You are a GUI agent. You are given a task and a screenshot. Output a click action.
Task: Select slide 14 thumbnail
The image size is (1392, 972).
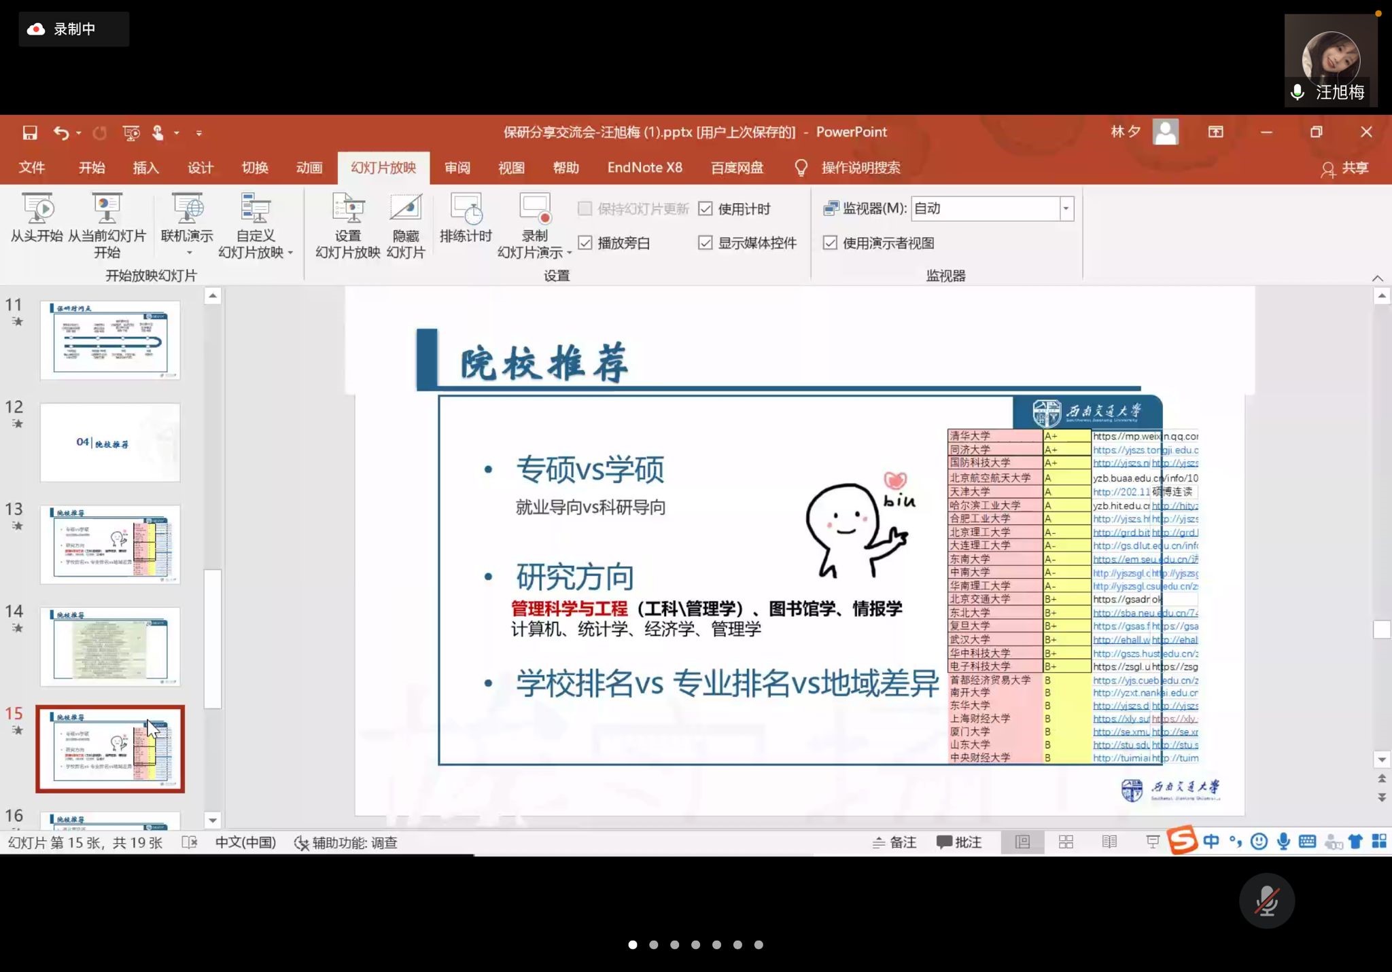click(x=110, y=646)
